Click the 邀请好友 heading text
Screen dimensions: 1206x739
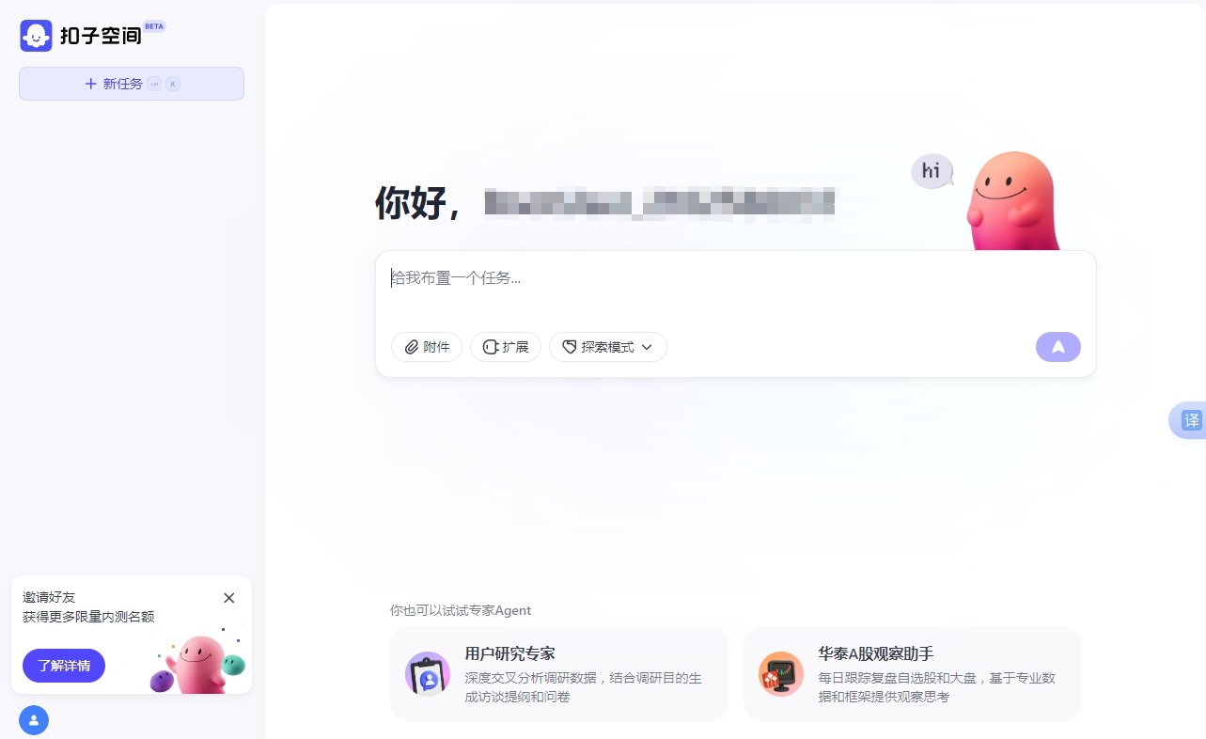click(49, 597)
